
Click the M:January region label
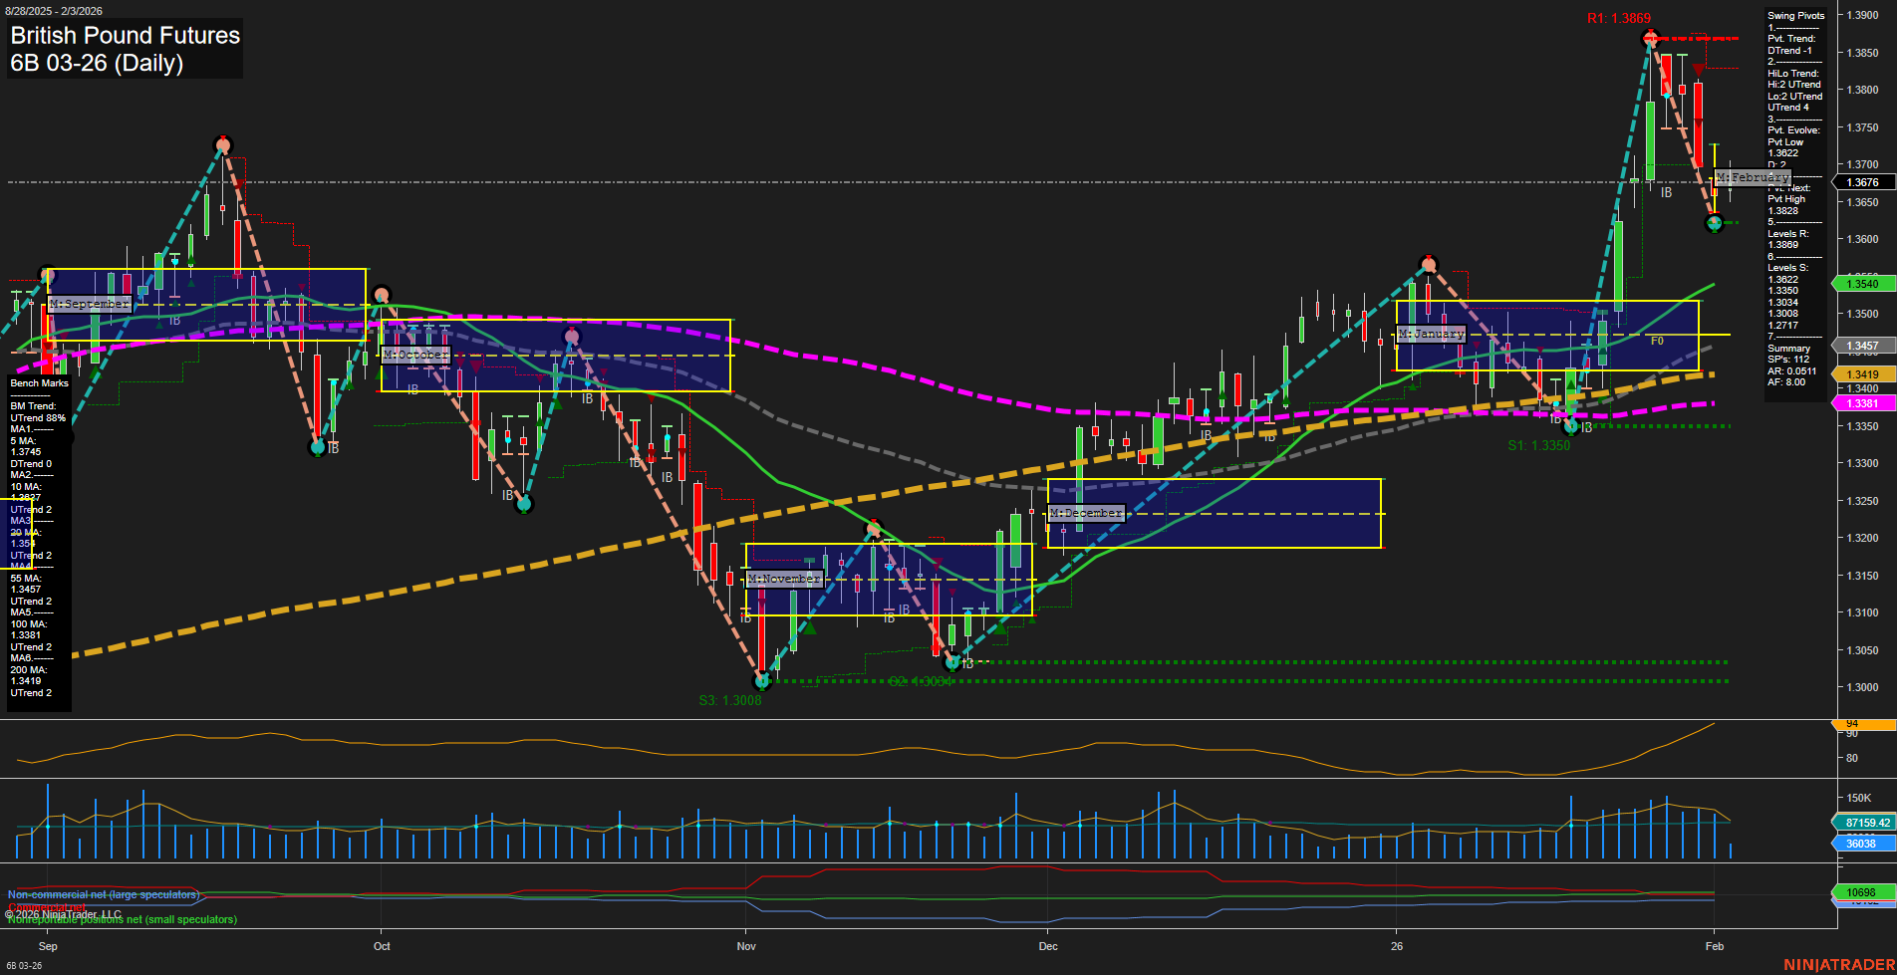[x=1433, y=333]
